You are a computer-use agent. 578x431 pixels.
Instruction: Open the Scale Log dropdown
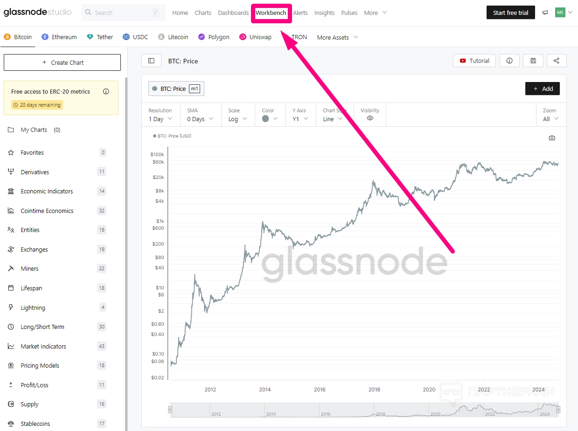click(x=238, y=119)
